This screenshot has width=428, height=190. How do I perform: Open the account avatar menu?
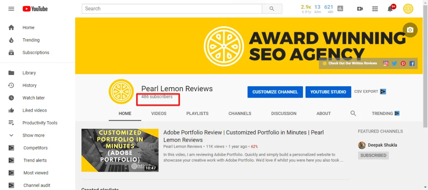coord(408,9)
